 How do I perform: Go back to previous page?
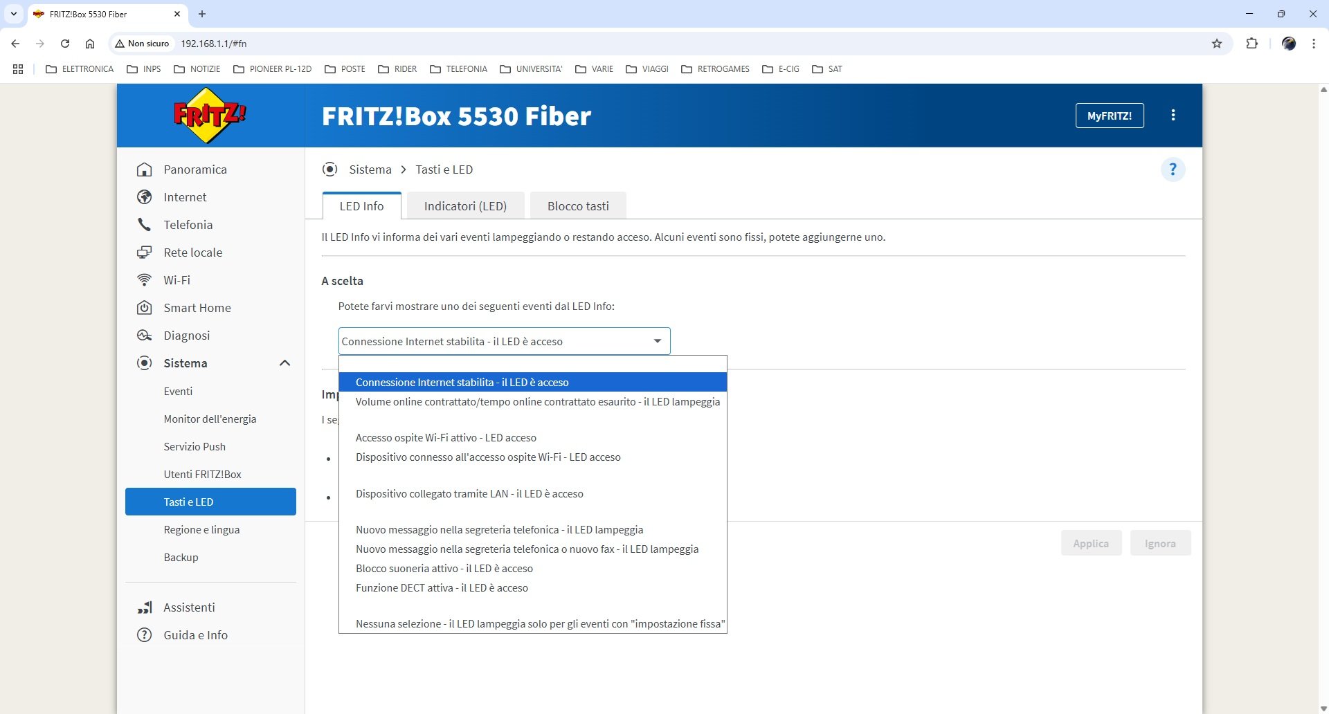pyautogui.click(x=15, y=44)
